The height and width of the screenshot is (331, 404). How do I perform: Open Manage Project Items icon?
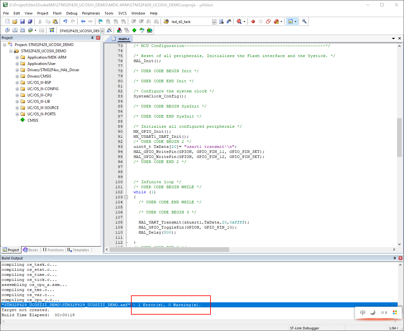click(x=119, y=30)
